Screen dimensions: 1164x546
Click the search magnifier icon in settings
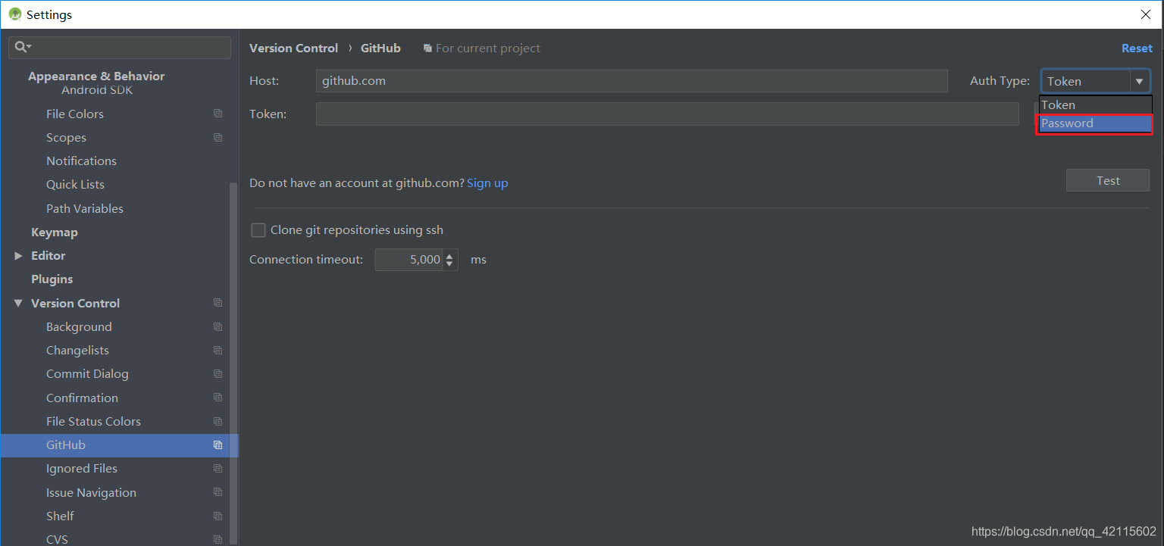pos(22,47)
